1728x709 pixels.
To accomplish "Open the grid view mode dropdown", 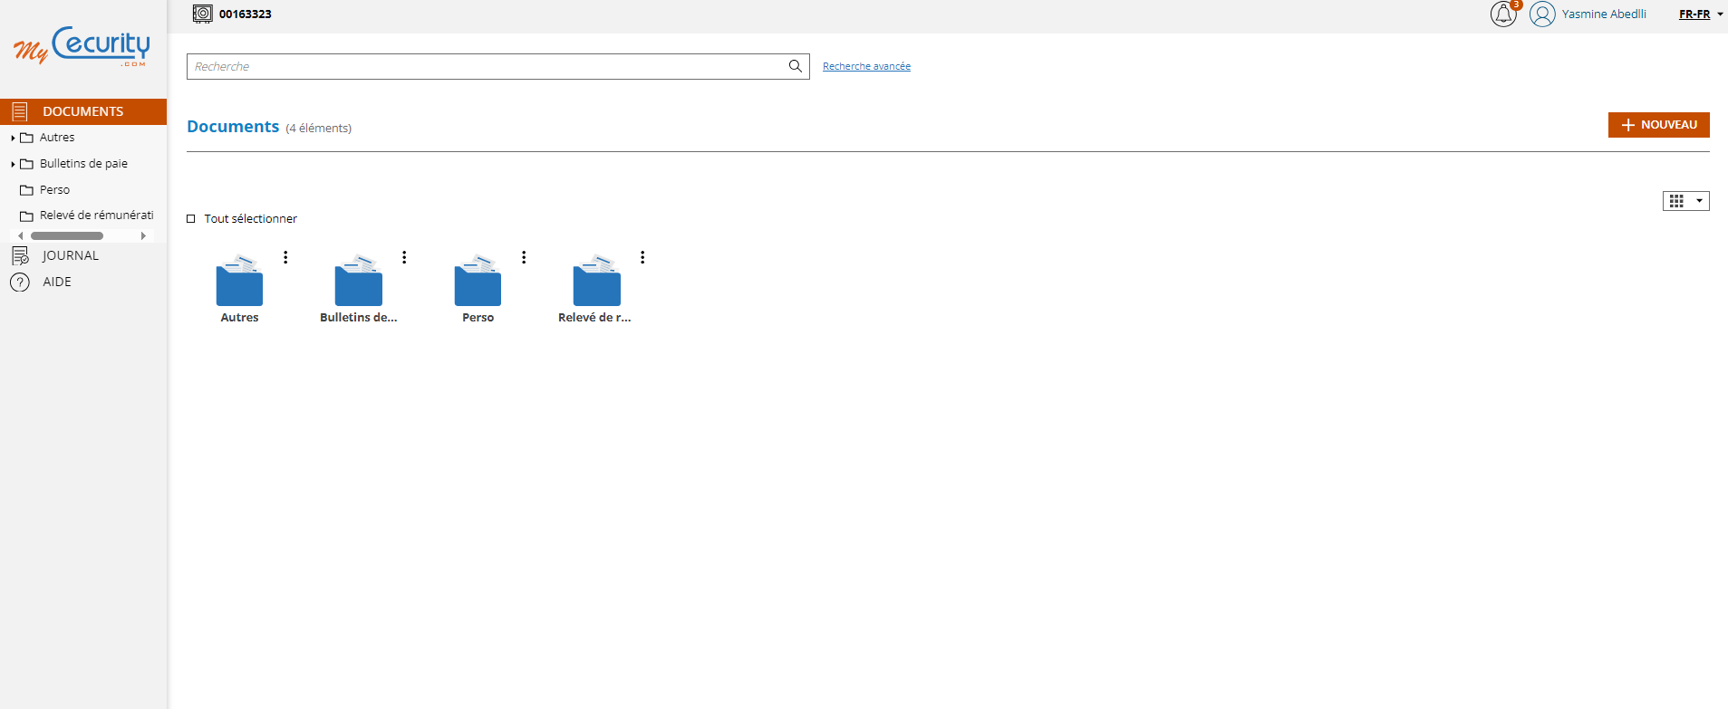I will tap(1685, 201).
